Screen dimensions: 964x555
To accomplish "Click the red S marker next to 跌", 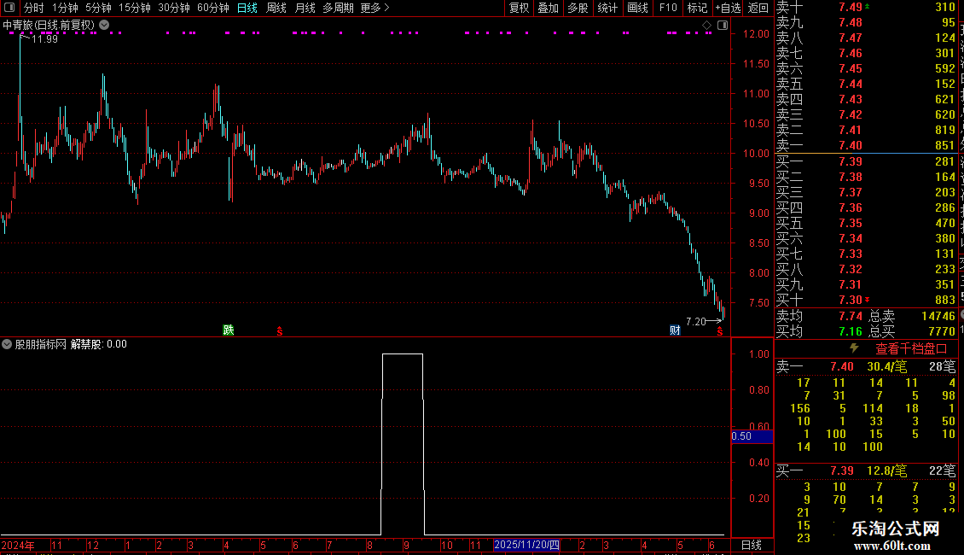I will tap(280, 331).
